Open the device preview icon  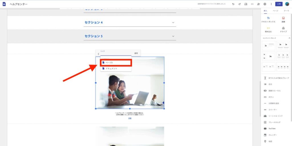246,4
